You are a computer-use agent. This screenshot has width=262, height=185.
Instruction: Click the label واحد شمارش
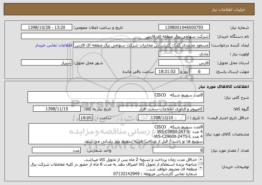[x=99, y=150]
